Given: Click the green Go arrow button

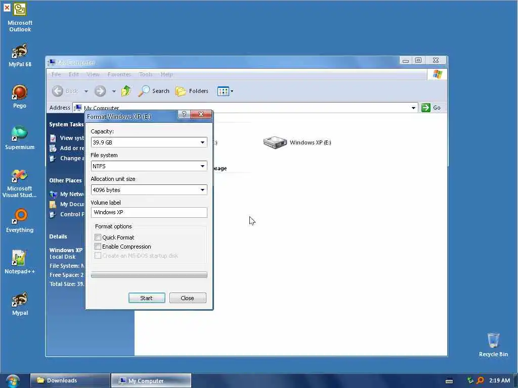Looking at the screenshot, I should pyautogui.click(x=426, y=108).
